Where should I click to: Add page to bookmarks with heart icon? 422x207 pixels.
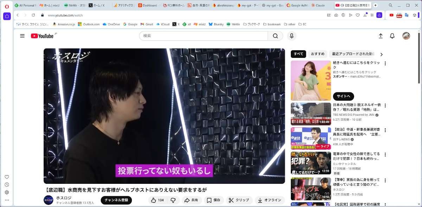358,15
